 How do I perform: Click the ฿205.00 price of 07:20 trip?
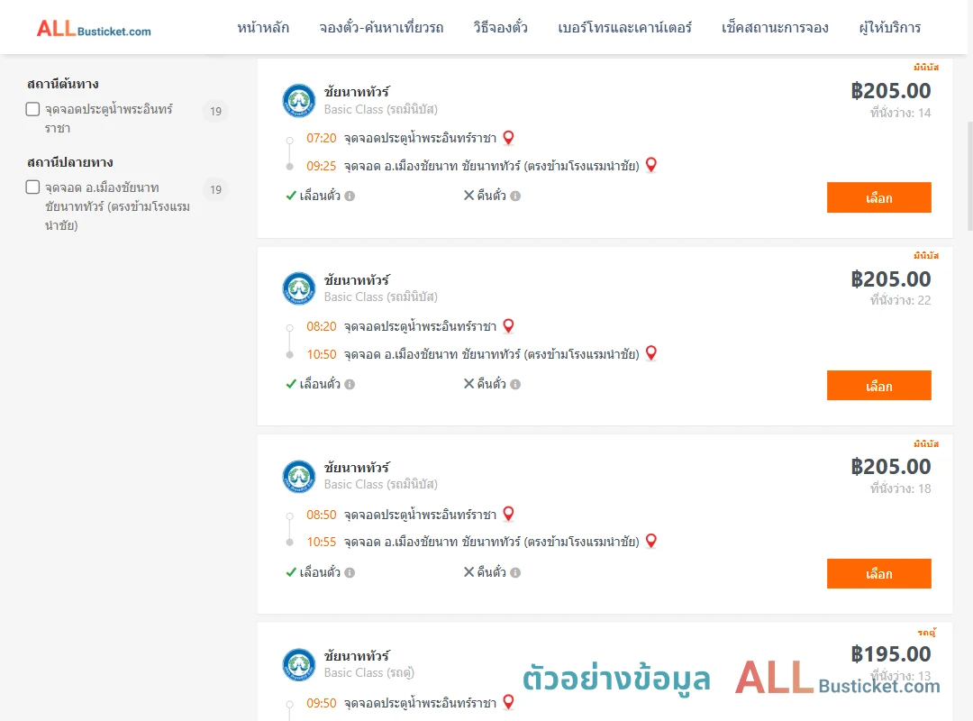pyautogui.click(x=890, y=91)
